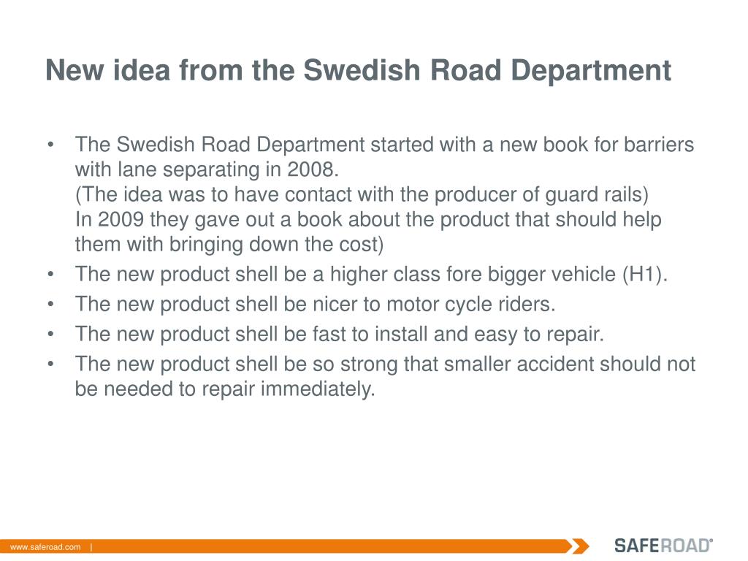
Task: Click the bullet before 'fast to install' line
Action: click(50, 334)
